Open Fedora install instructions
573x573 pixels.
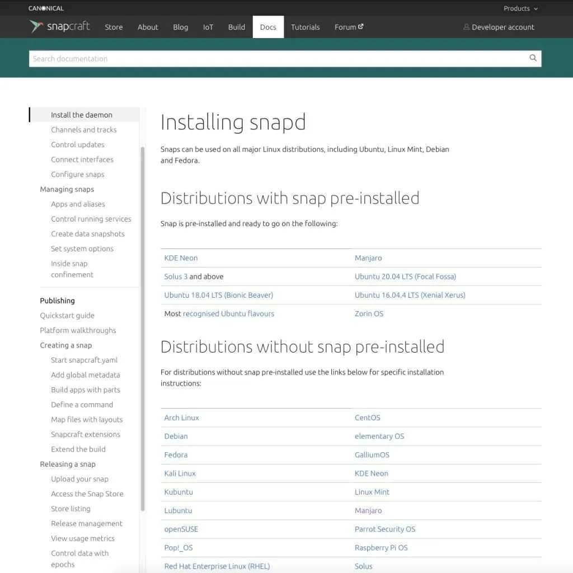coord(176,455)
